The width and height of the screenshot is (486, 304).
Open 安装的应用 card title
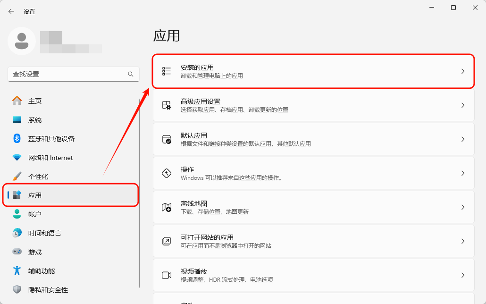pos(197,68)
